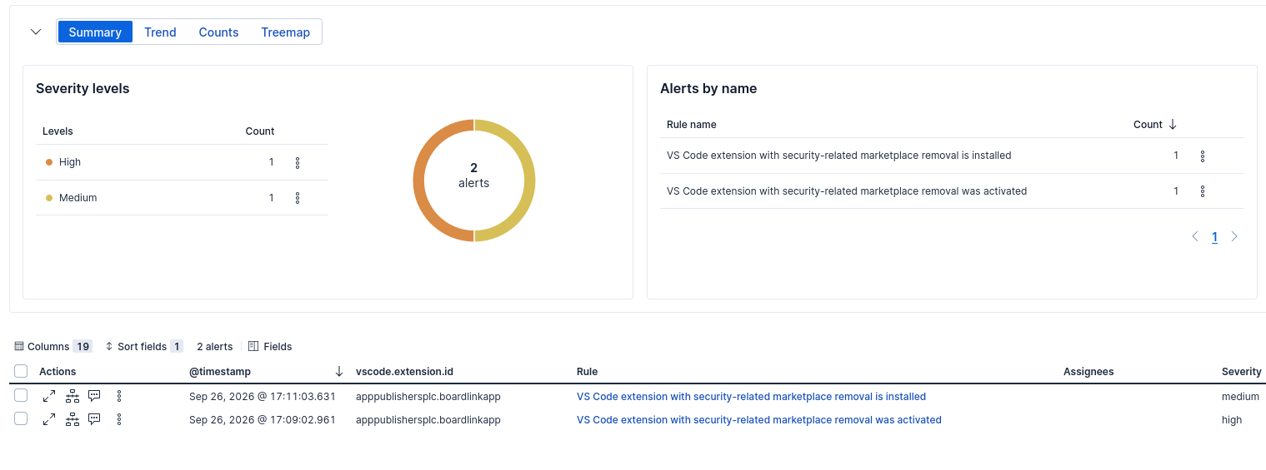Open the Counts tab
Screen dimensions: 1266x470
click(x=218, y=32)
